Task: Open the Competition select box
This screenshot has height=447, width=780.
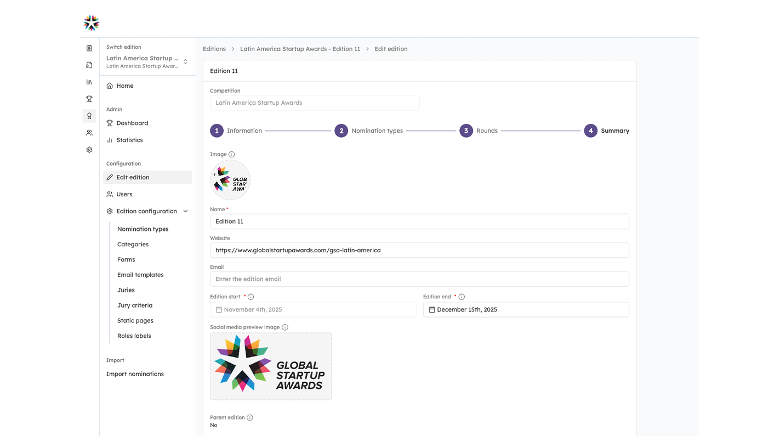Action: (x=315, y=103)
